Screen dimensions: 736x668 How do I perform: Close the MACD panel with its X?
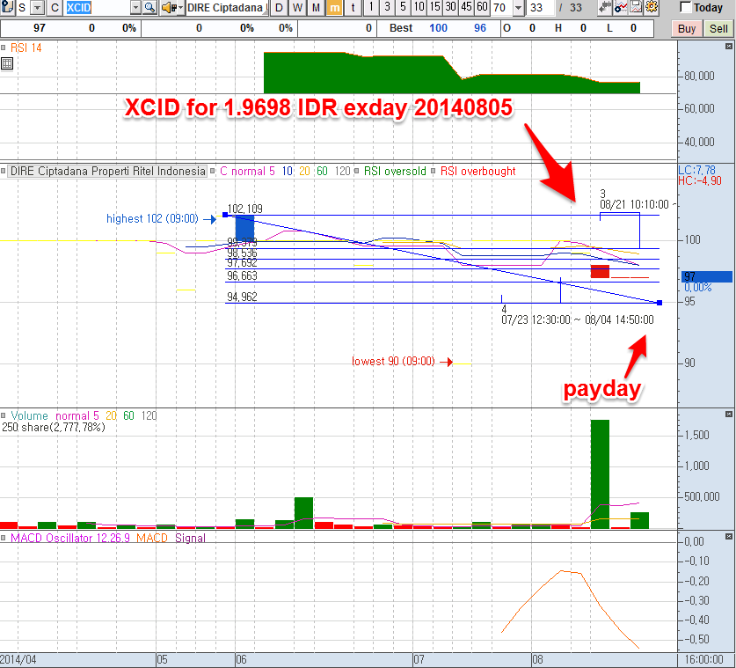click(729, 537)
